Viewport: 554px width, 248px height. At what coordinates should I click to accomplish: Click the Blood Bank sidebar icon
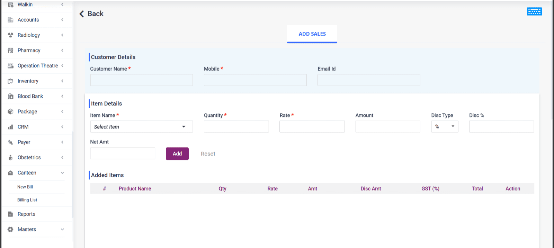[x=10, y=96]
